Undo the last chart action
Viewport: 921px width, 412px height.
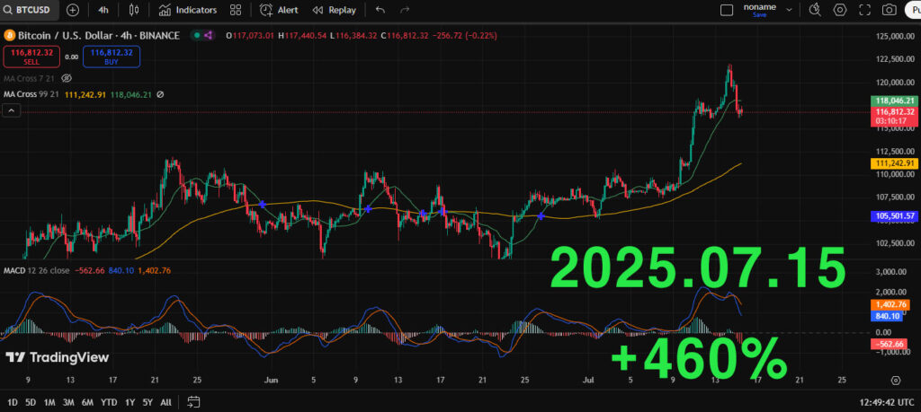pos(380,10)
